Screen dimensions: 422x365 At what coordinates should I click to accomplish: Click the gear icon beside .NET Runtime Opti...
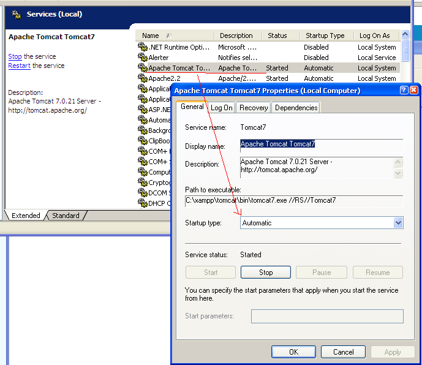point(142,47)
